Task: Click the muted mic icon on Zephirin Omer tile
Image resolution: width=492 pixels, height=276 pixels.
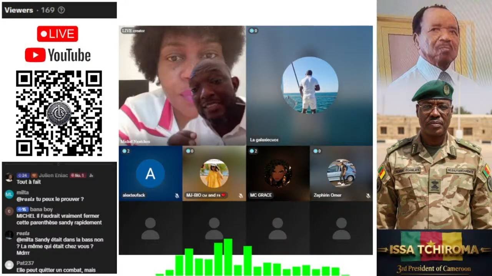Action: tap(368, 195)
